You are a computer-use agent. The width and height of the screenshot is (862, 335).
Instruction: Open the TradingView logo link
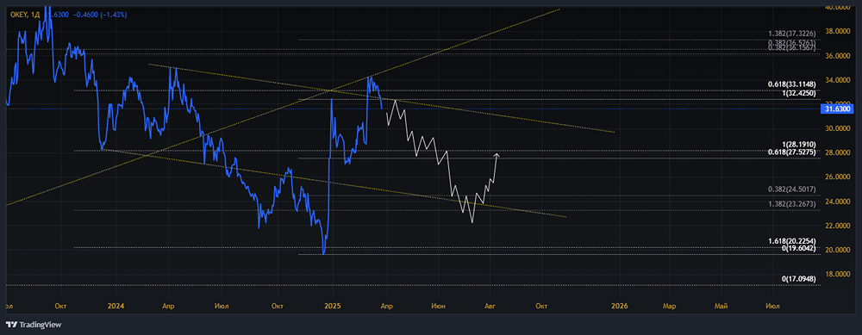pos(34,325)
